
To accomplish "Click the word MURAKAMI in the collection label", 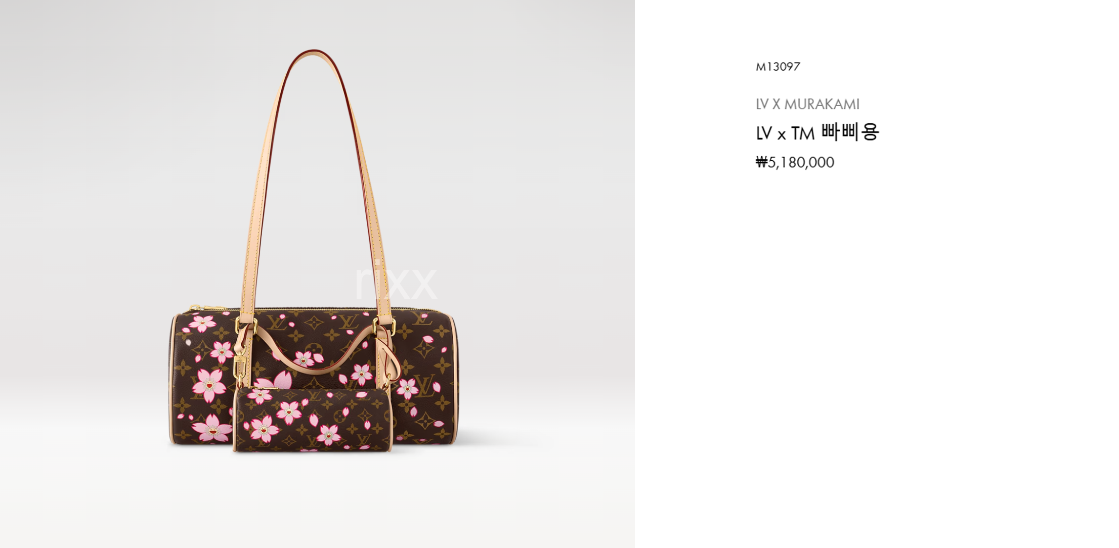I will point(822,104).
